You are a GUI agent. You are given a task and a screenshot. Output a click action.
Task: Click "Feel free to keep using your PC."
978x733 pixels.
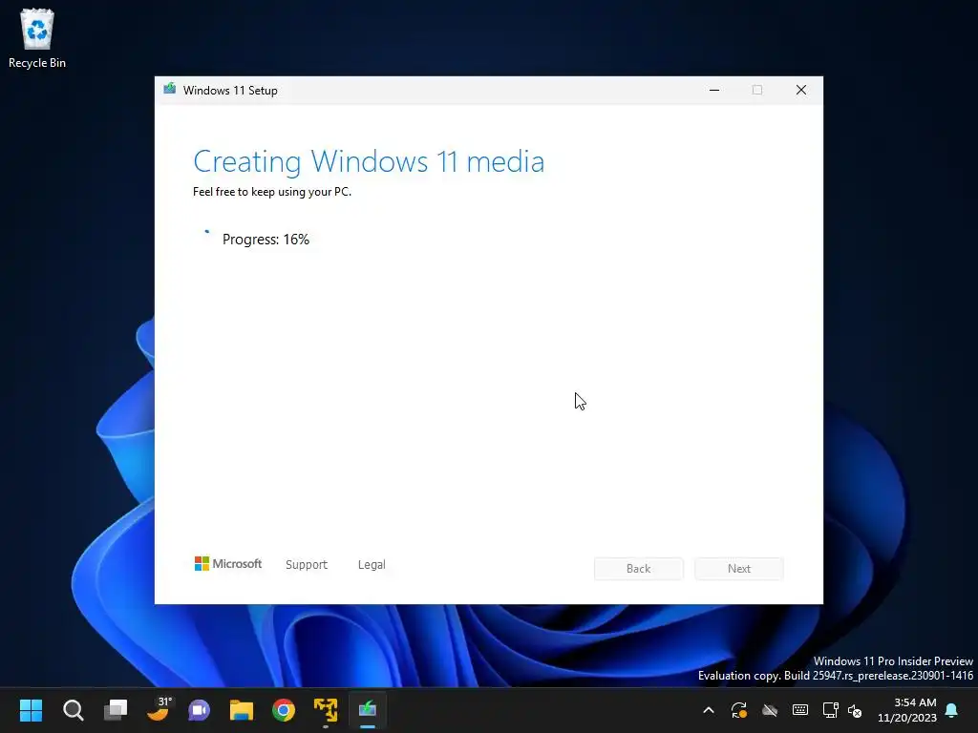(x=272, y=192)
